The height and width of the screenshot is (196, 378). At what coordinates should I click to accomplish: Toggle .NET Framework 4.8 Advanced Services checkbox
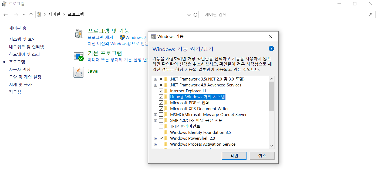161,85
